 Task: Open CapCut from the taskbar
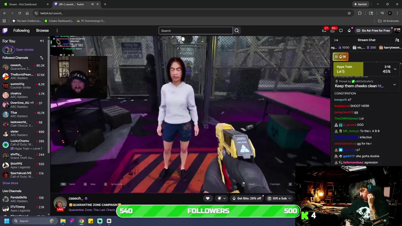109,221
